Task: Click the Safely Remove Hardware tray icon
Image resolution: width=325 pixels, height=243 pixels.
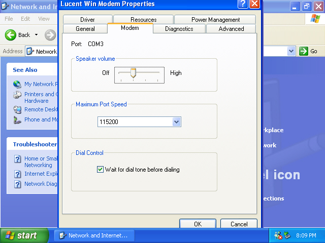Action: tap(287, 235)
